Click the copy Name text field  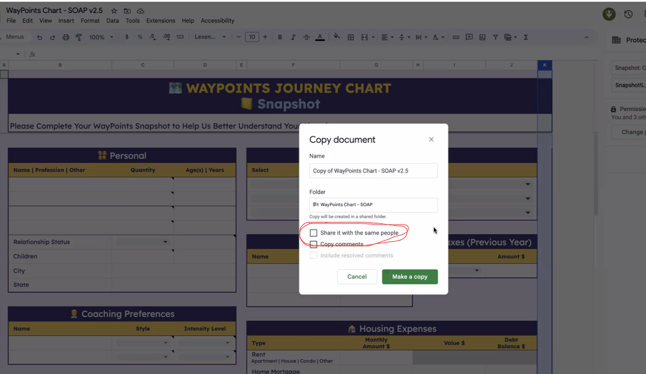pos(374,171)
